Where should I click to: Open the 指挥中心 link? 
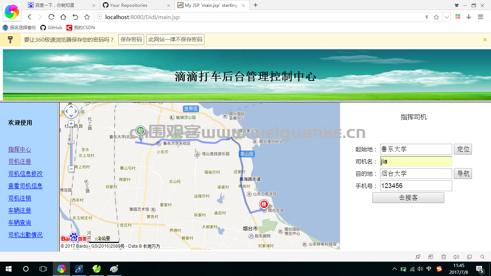tap(20, 149)
